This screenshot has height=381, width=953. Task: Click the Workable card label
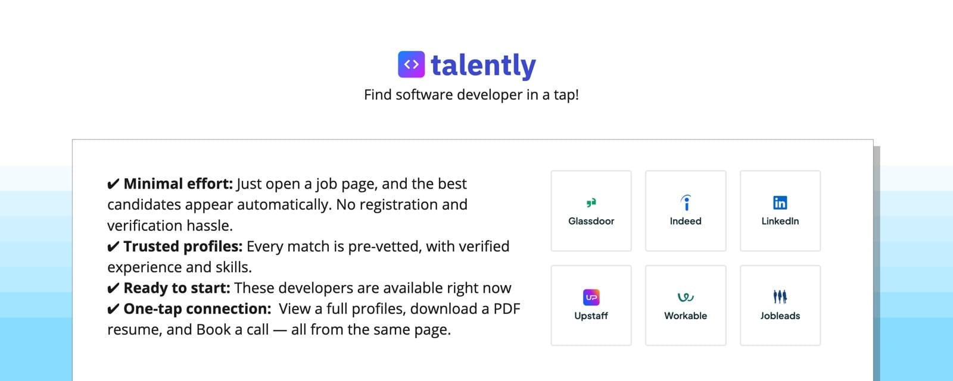tap(686, 316)
